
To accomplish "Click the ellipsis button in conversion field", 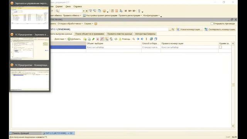I will [x=170, y=29].
